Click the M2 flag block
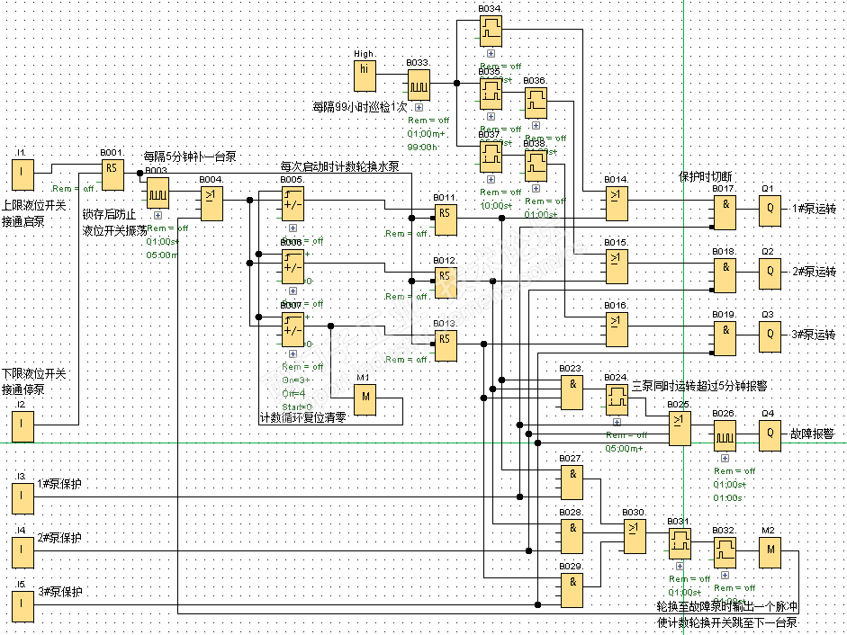847x635 pixels. 770,552
